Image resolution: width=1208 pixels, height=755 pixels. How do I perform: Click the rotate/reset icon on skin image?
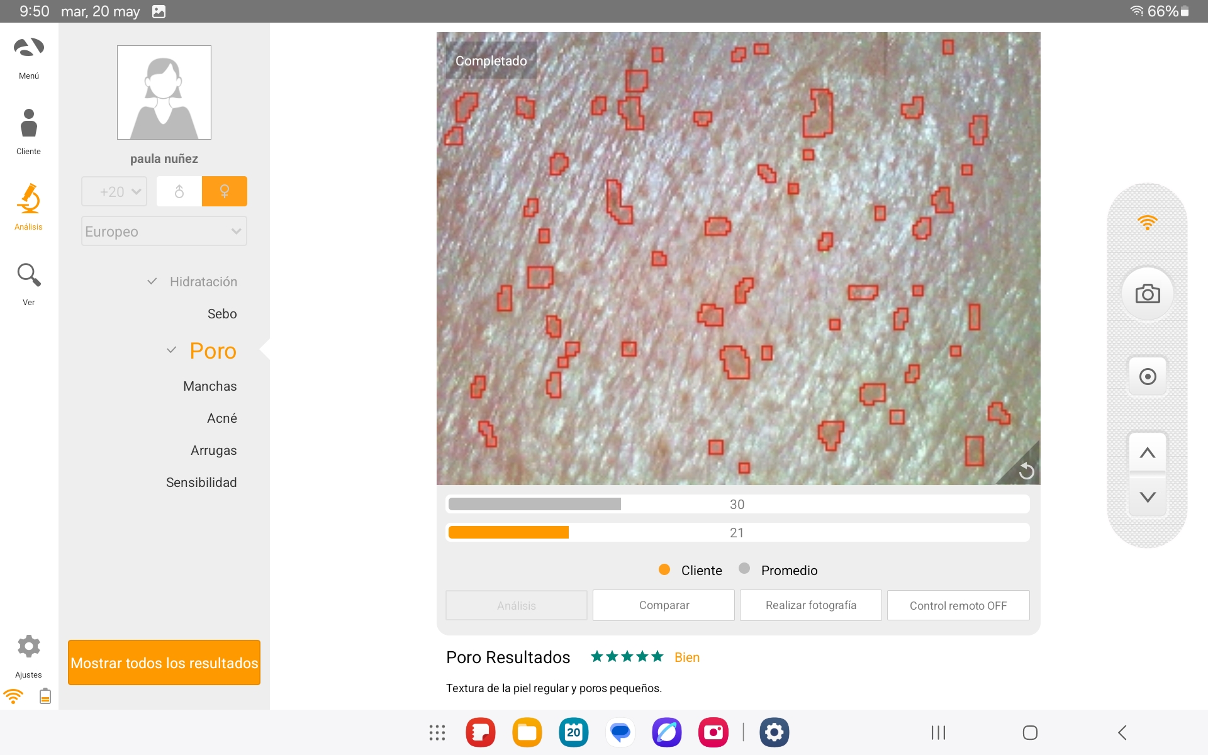(x=1026, y=471)
